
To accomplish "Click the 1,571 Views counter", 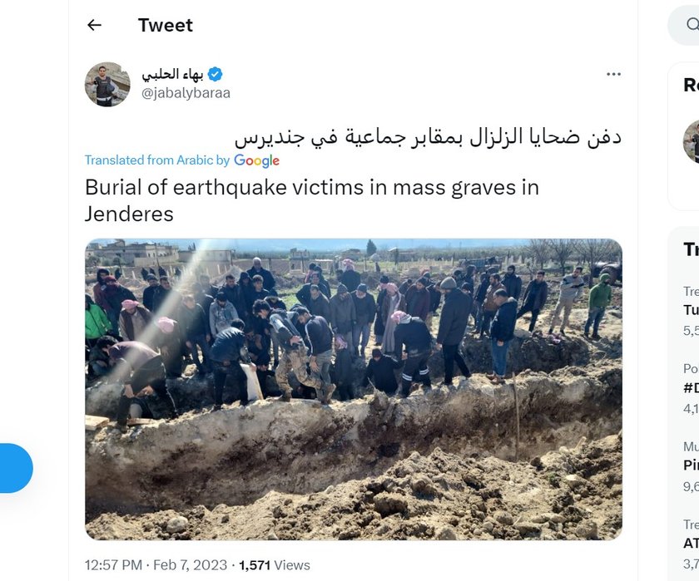I will (274, 565).
